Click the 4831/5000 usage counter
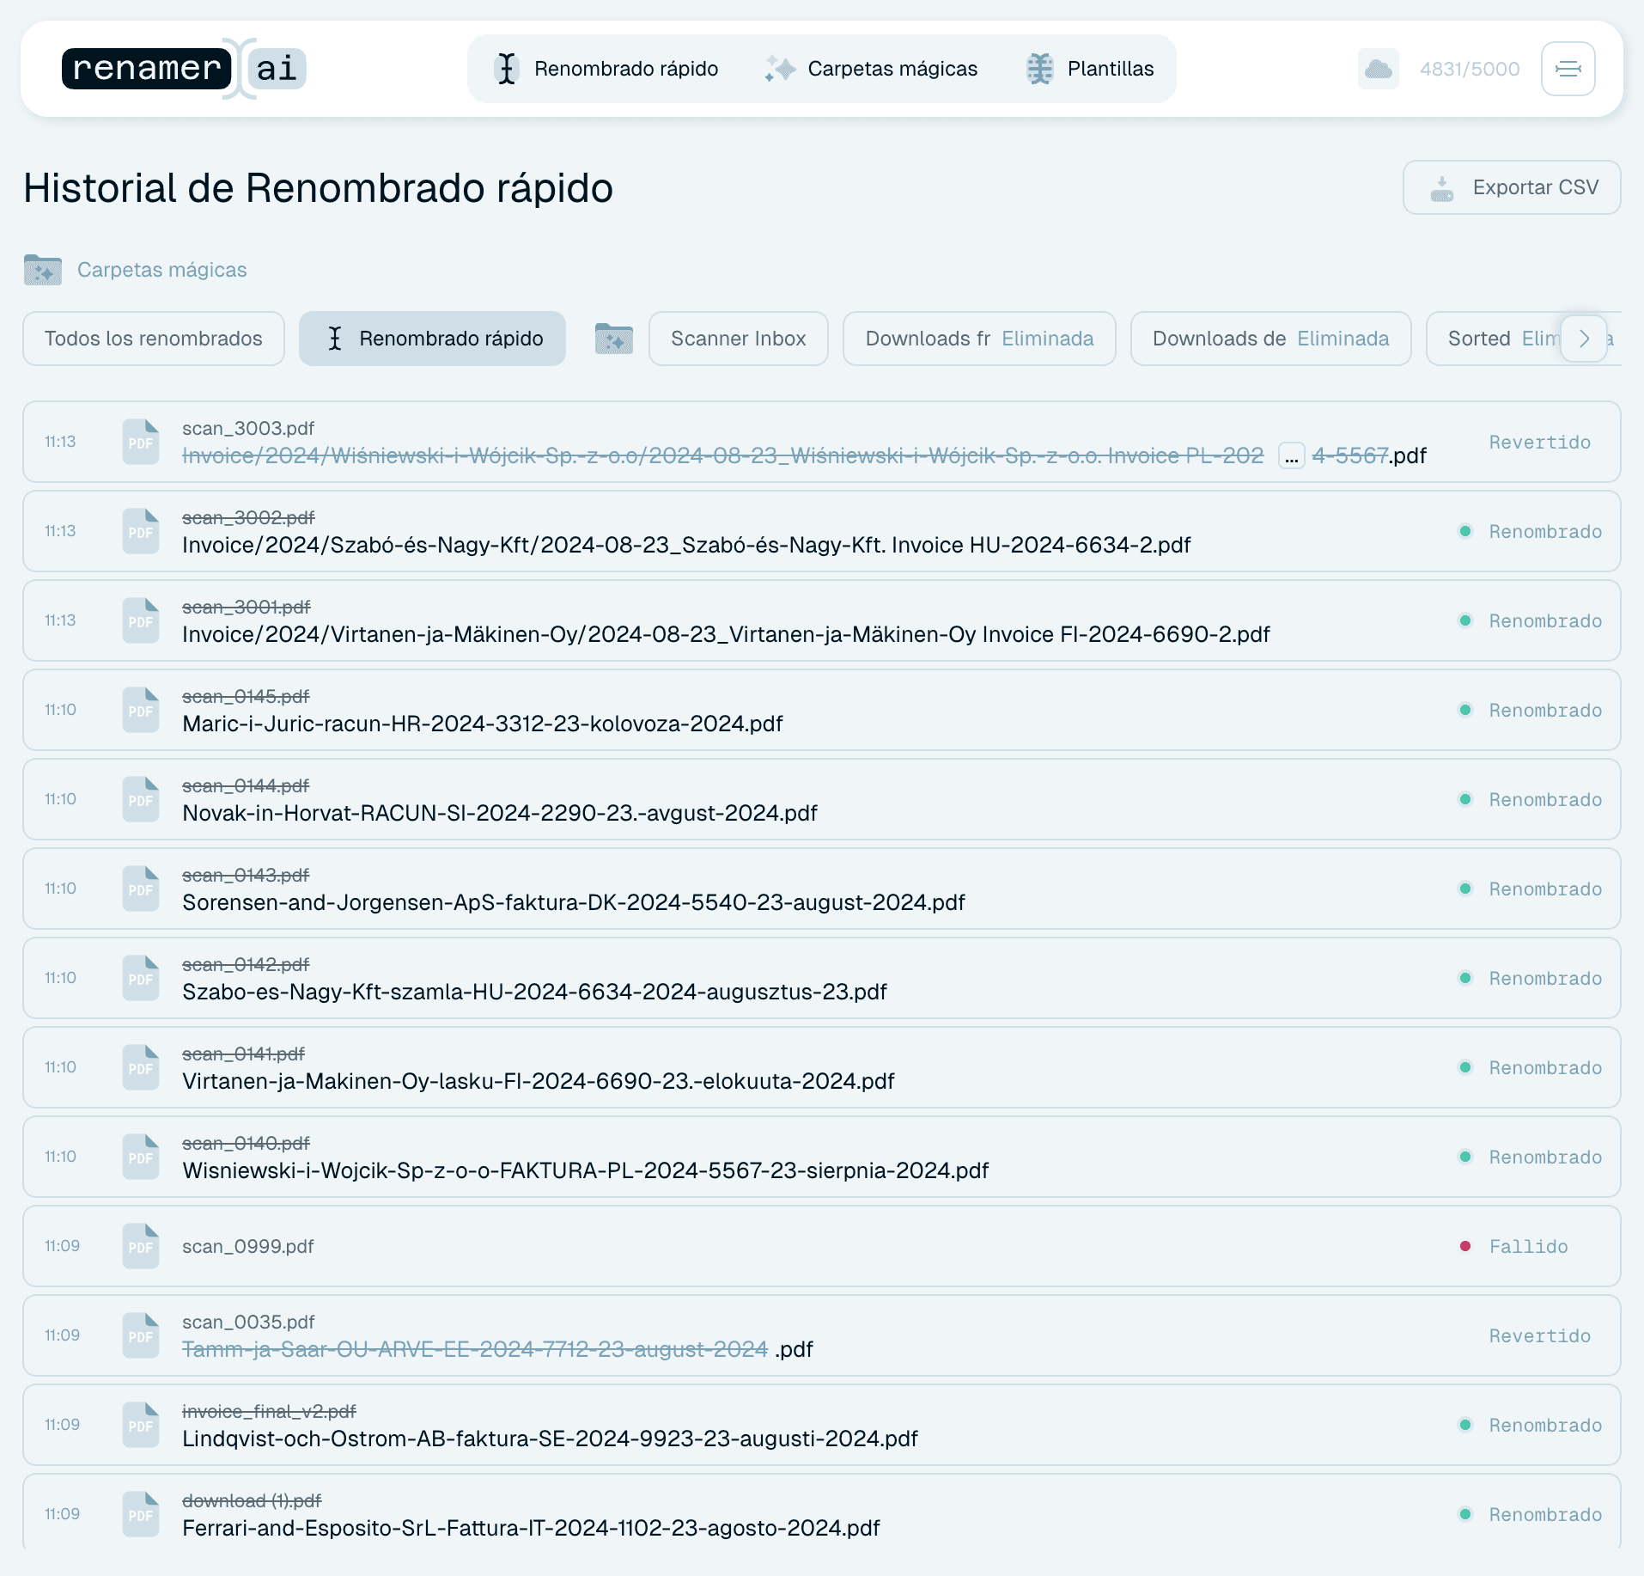Image resolution: width=1644 pixels, height=1576 pixels. [1469, 69]
